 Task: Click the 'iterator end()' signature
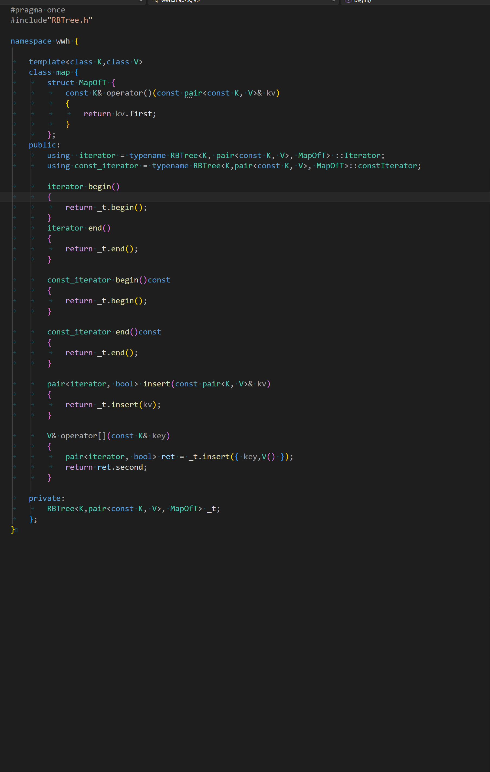(79, 228)
